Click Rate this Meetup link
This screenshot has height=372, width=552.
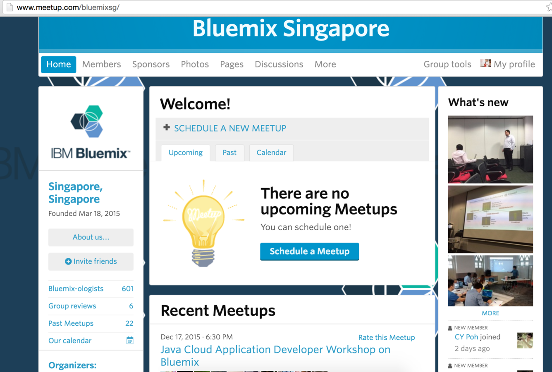click(x=387, y=337)
